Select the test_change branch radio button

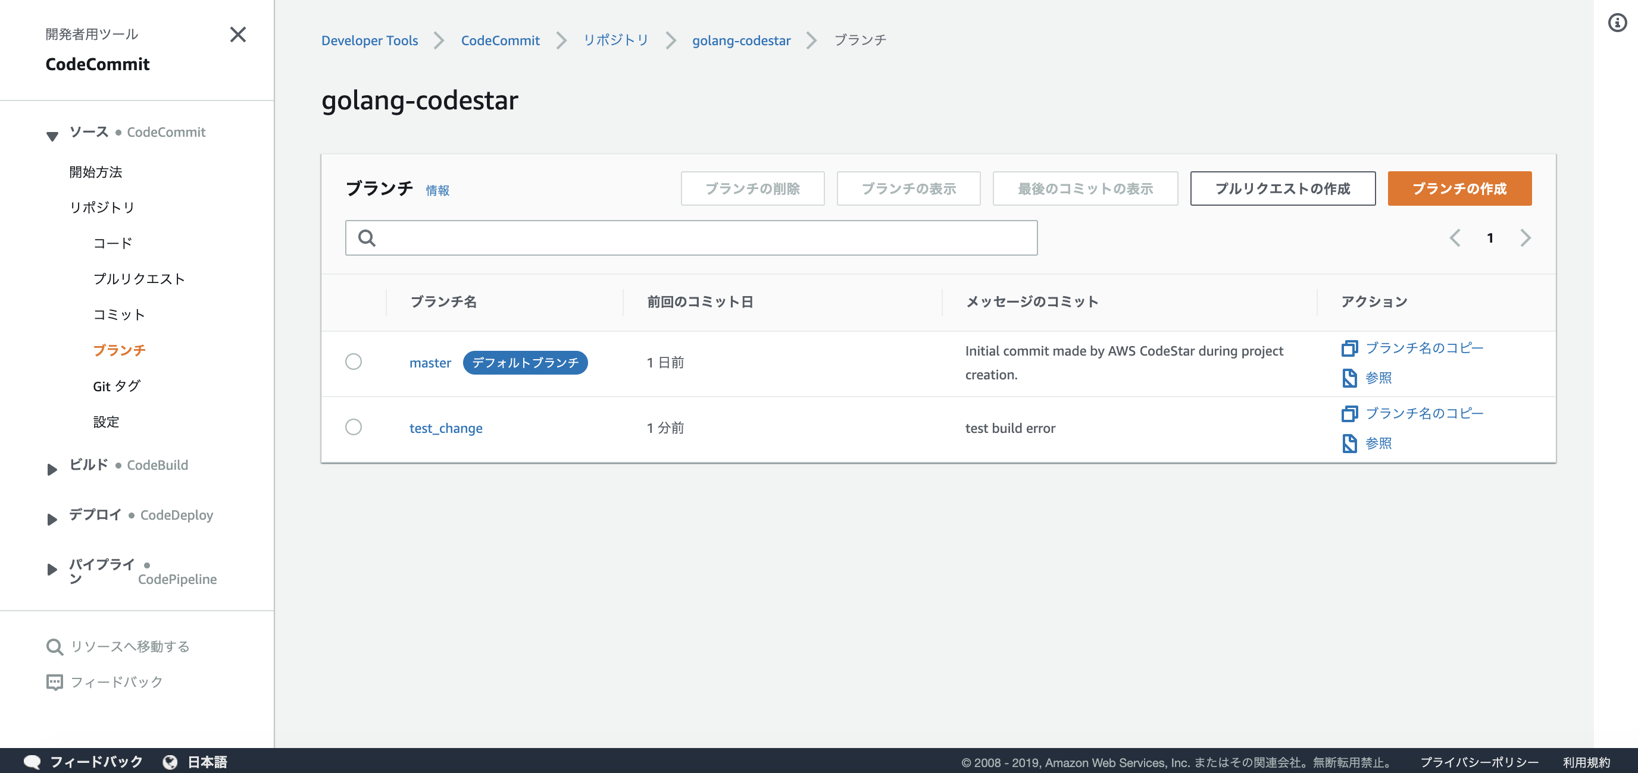(x=354, y=427)
